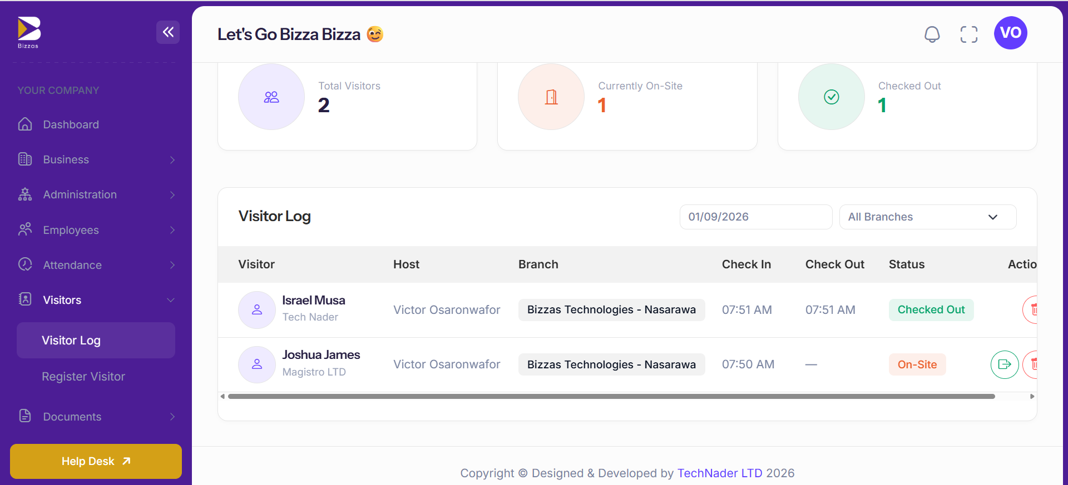Click the Checked Out status badge
Image resolution: width=1068 pixels, height=485 pixels.
click(x=931, y=309)
